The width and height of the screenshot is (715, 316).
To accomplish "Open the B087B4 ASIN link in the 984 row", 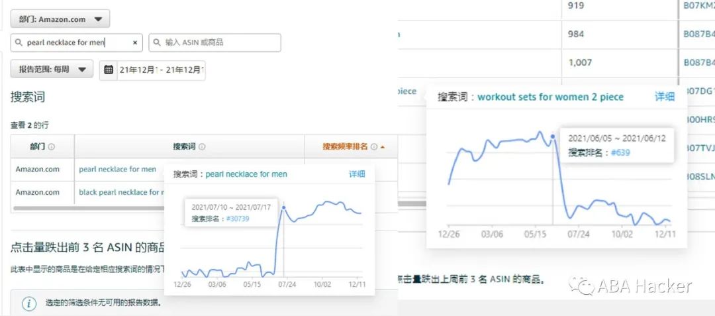I will pos(699,34).
